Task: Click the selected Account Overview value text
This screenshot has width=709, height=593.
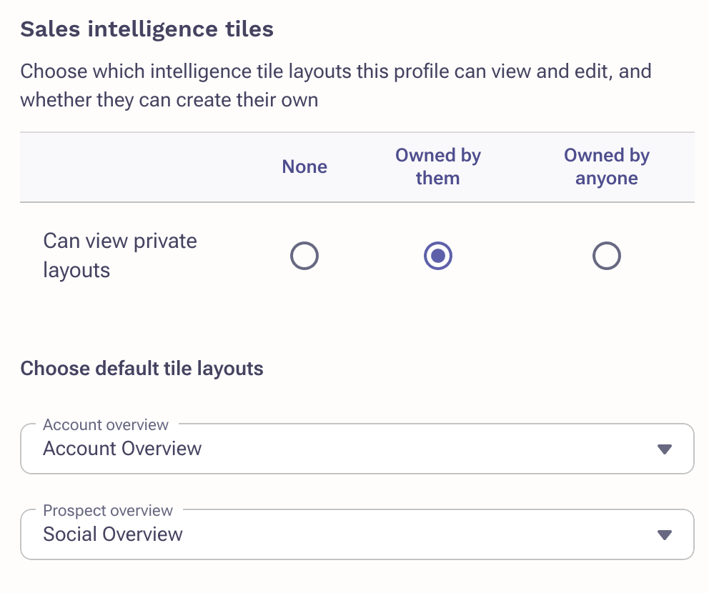Action: (122, 449)
